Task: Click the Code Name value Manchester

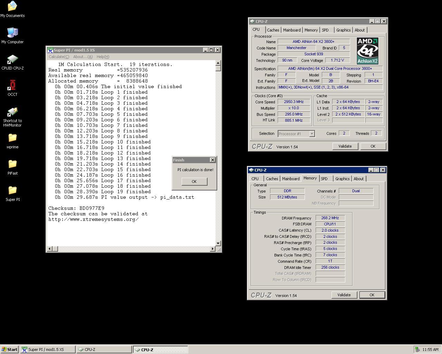Action: tap(297, 48)
